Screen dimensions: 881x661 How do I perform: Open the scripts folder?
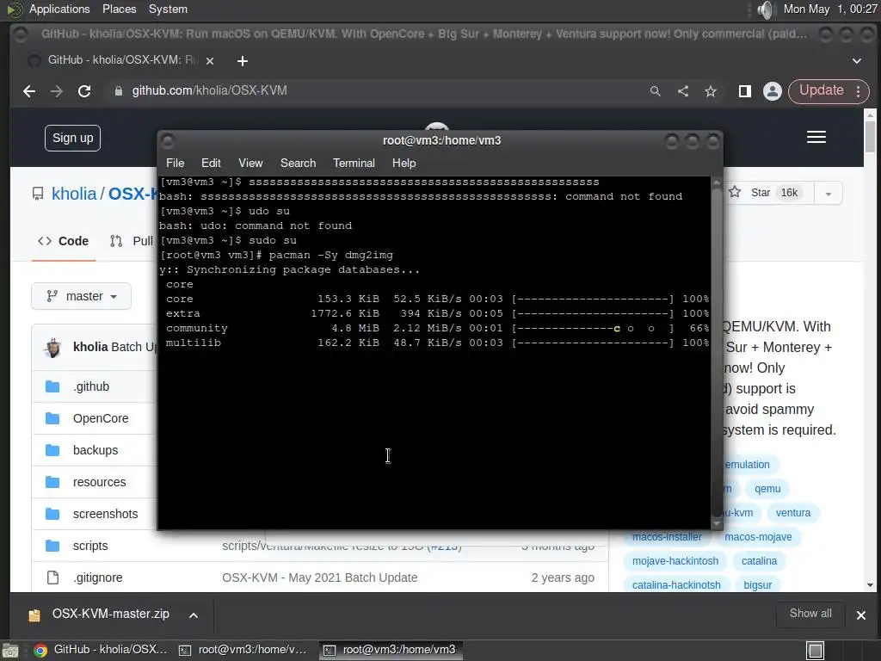point(90,546)
